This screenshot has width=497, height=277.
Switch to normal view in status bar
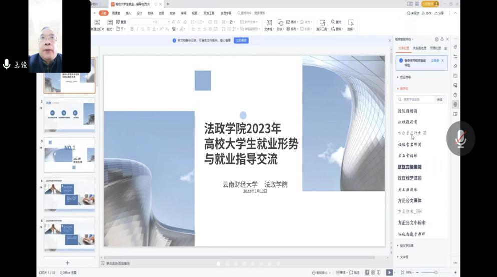(367, 272)
